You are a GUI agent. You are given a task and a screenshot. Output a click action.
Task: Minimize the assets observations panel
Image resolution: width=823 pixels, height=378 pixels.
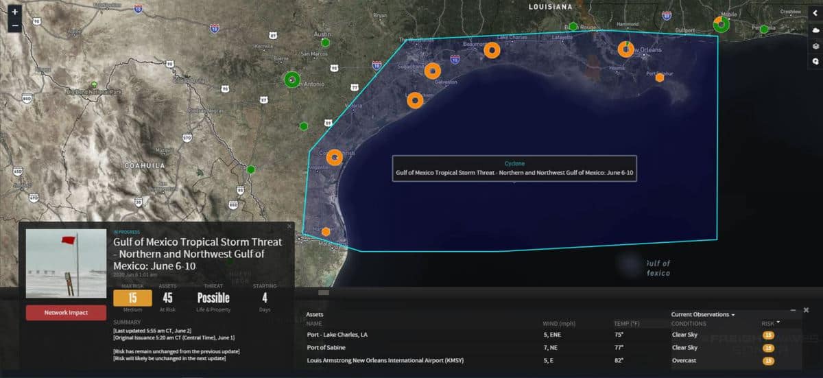pyautogui.click(x=793, y=311)
